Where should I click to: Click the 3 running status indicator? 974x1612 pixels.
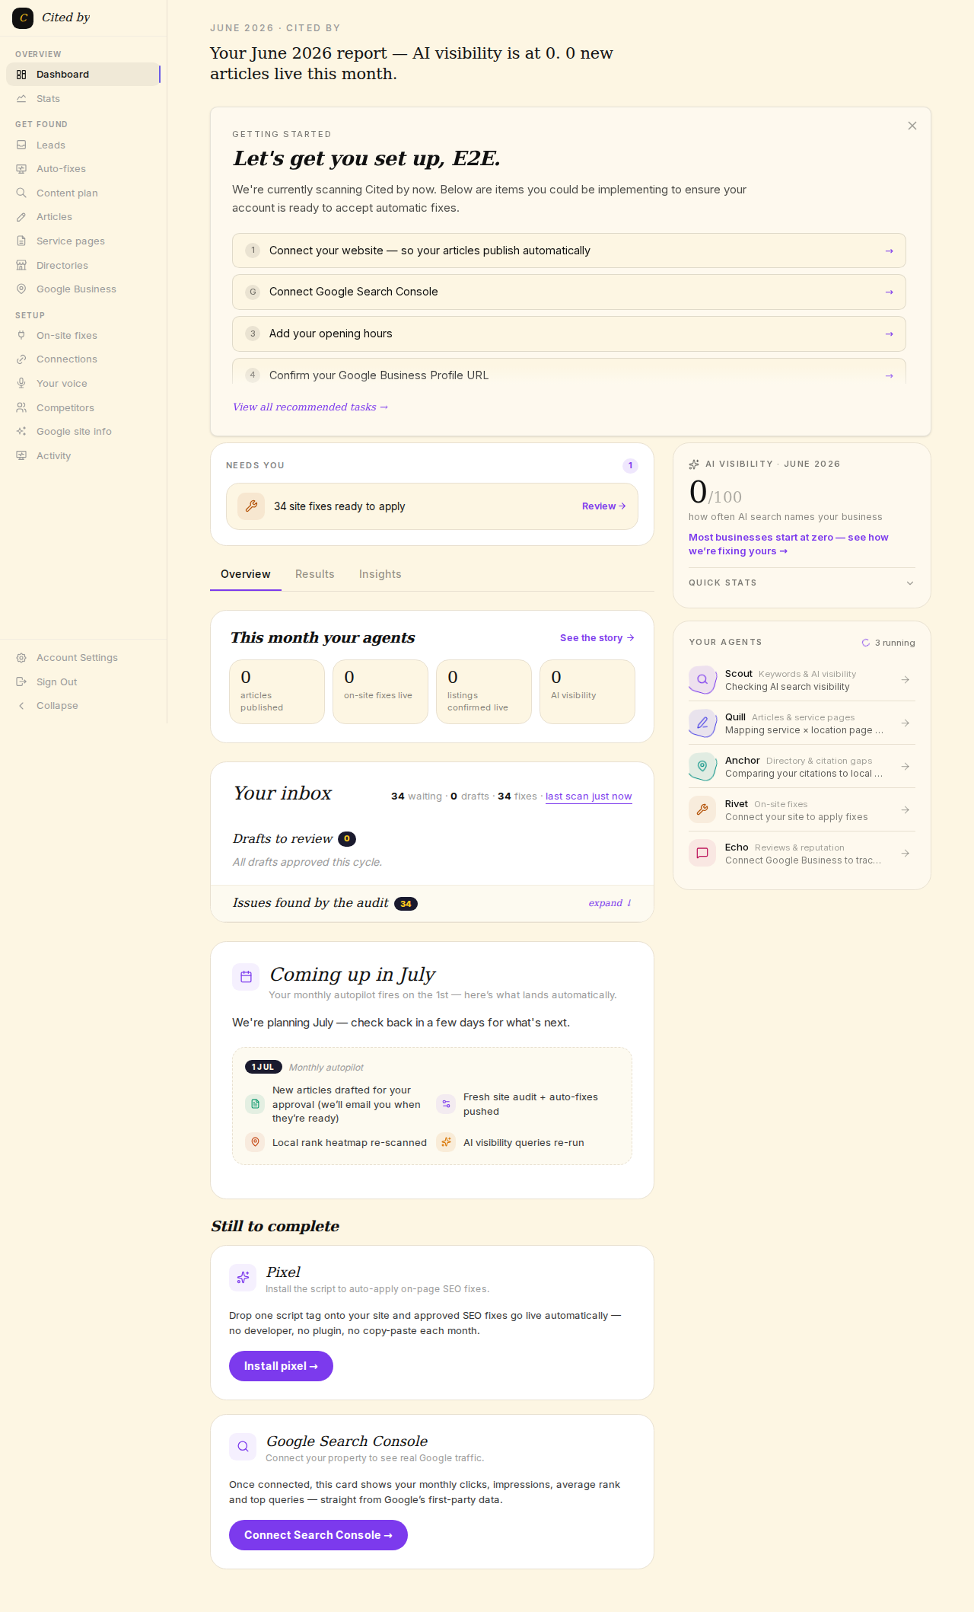(888, 643)
